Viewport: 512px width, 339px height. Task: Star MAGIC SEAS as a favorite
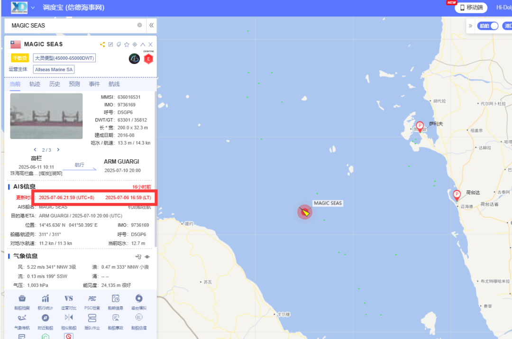click(127, 45)
